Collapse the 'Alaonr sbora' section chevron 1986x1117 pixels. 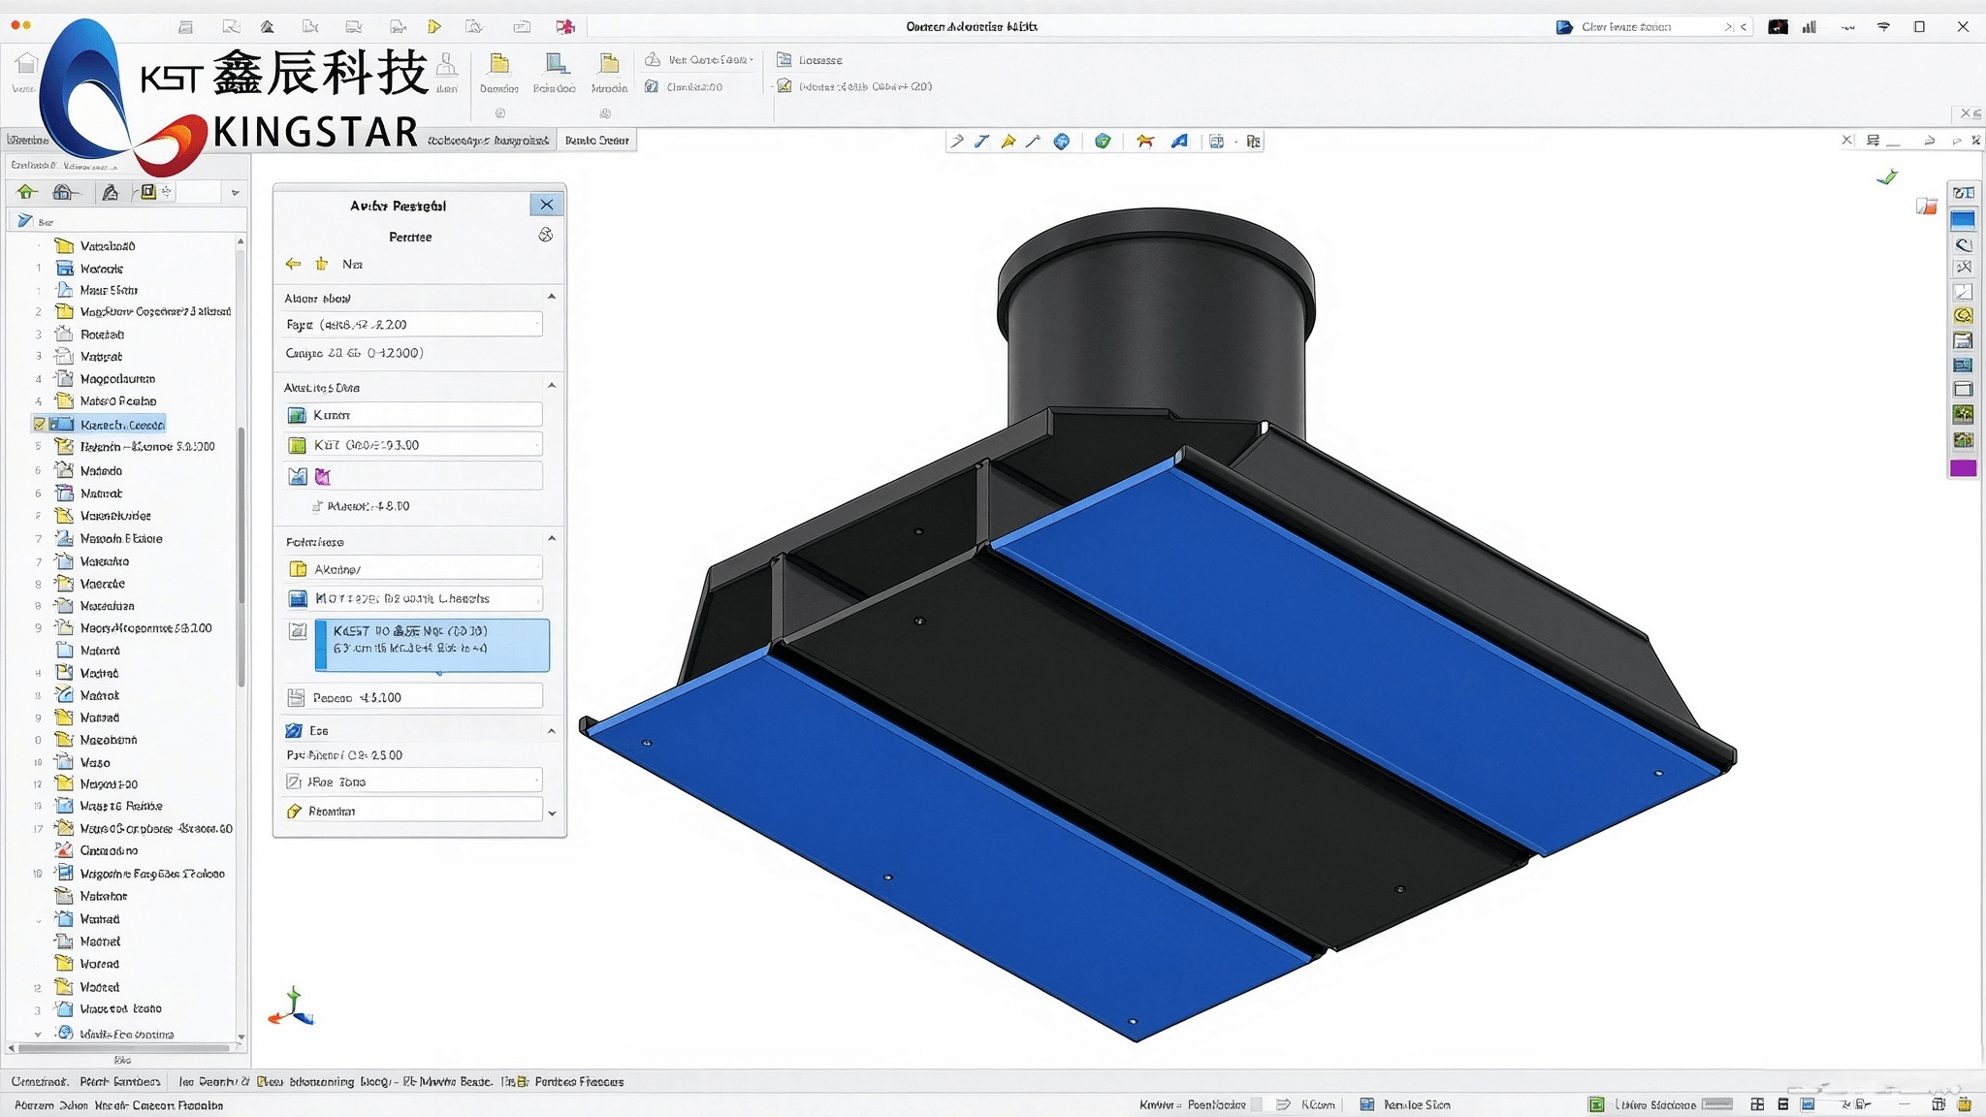552,297
